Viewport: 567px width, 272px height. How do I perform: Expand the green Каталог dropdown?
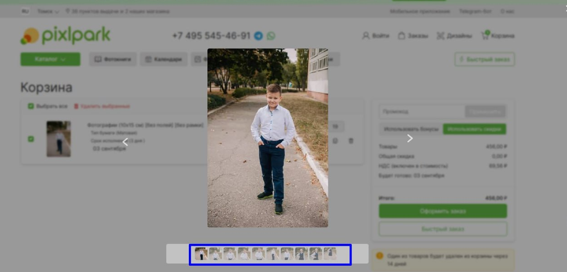pos(50,59)
